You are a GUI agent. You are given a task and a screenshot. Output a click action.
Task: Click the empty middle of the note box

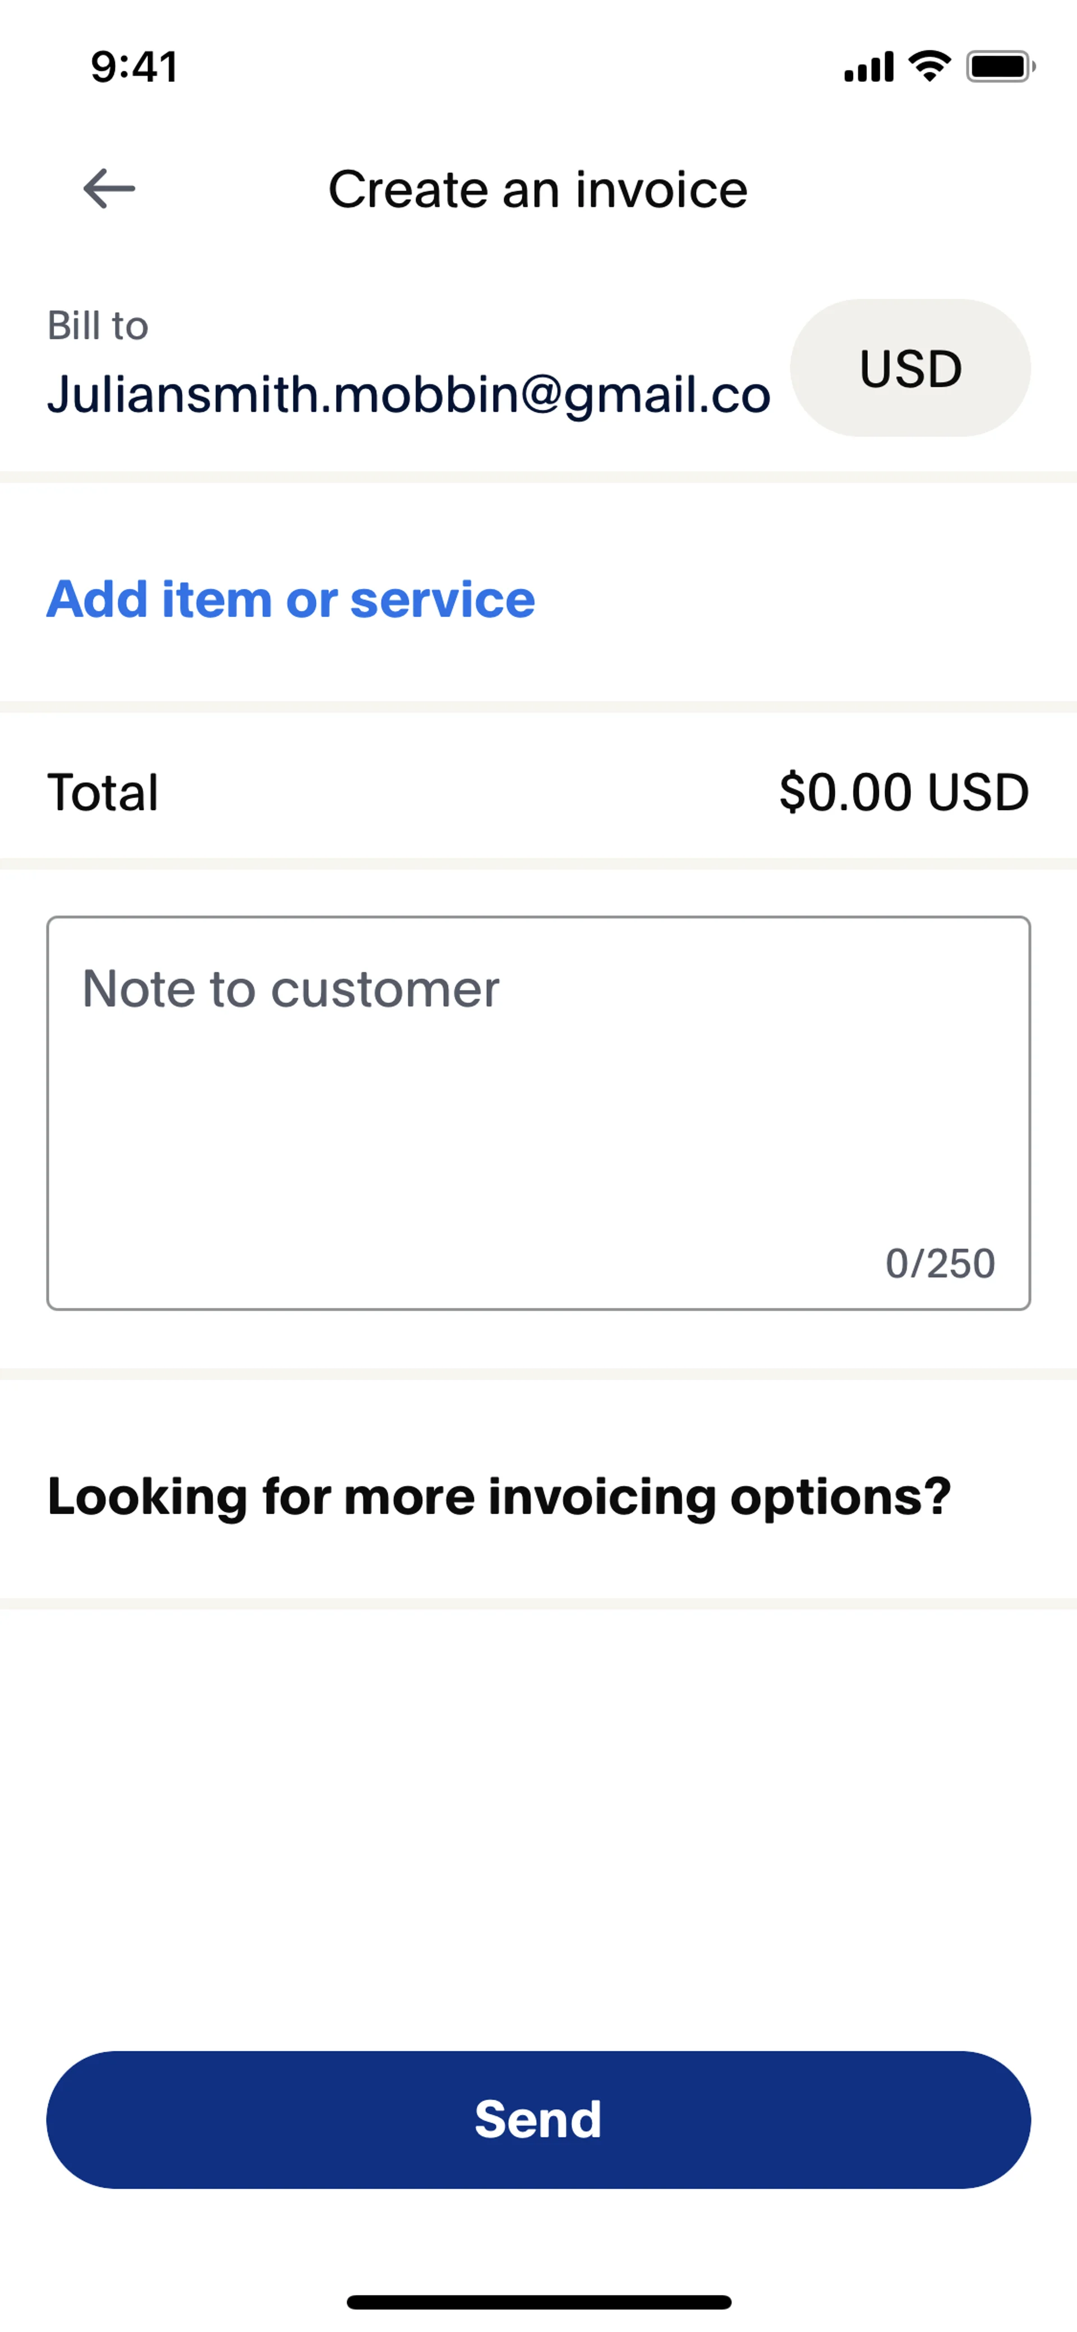click(538, 1123)
